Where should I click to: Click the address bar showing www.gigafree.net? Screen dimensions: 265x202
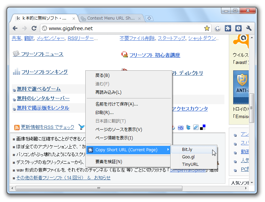(x=126, y=28)
